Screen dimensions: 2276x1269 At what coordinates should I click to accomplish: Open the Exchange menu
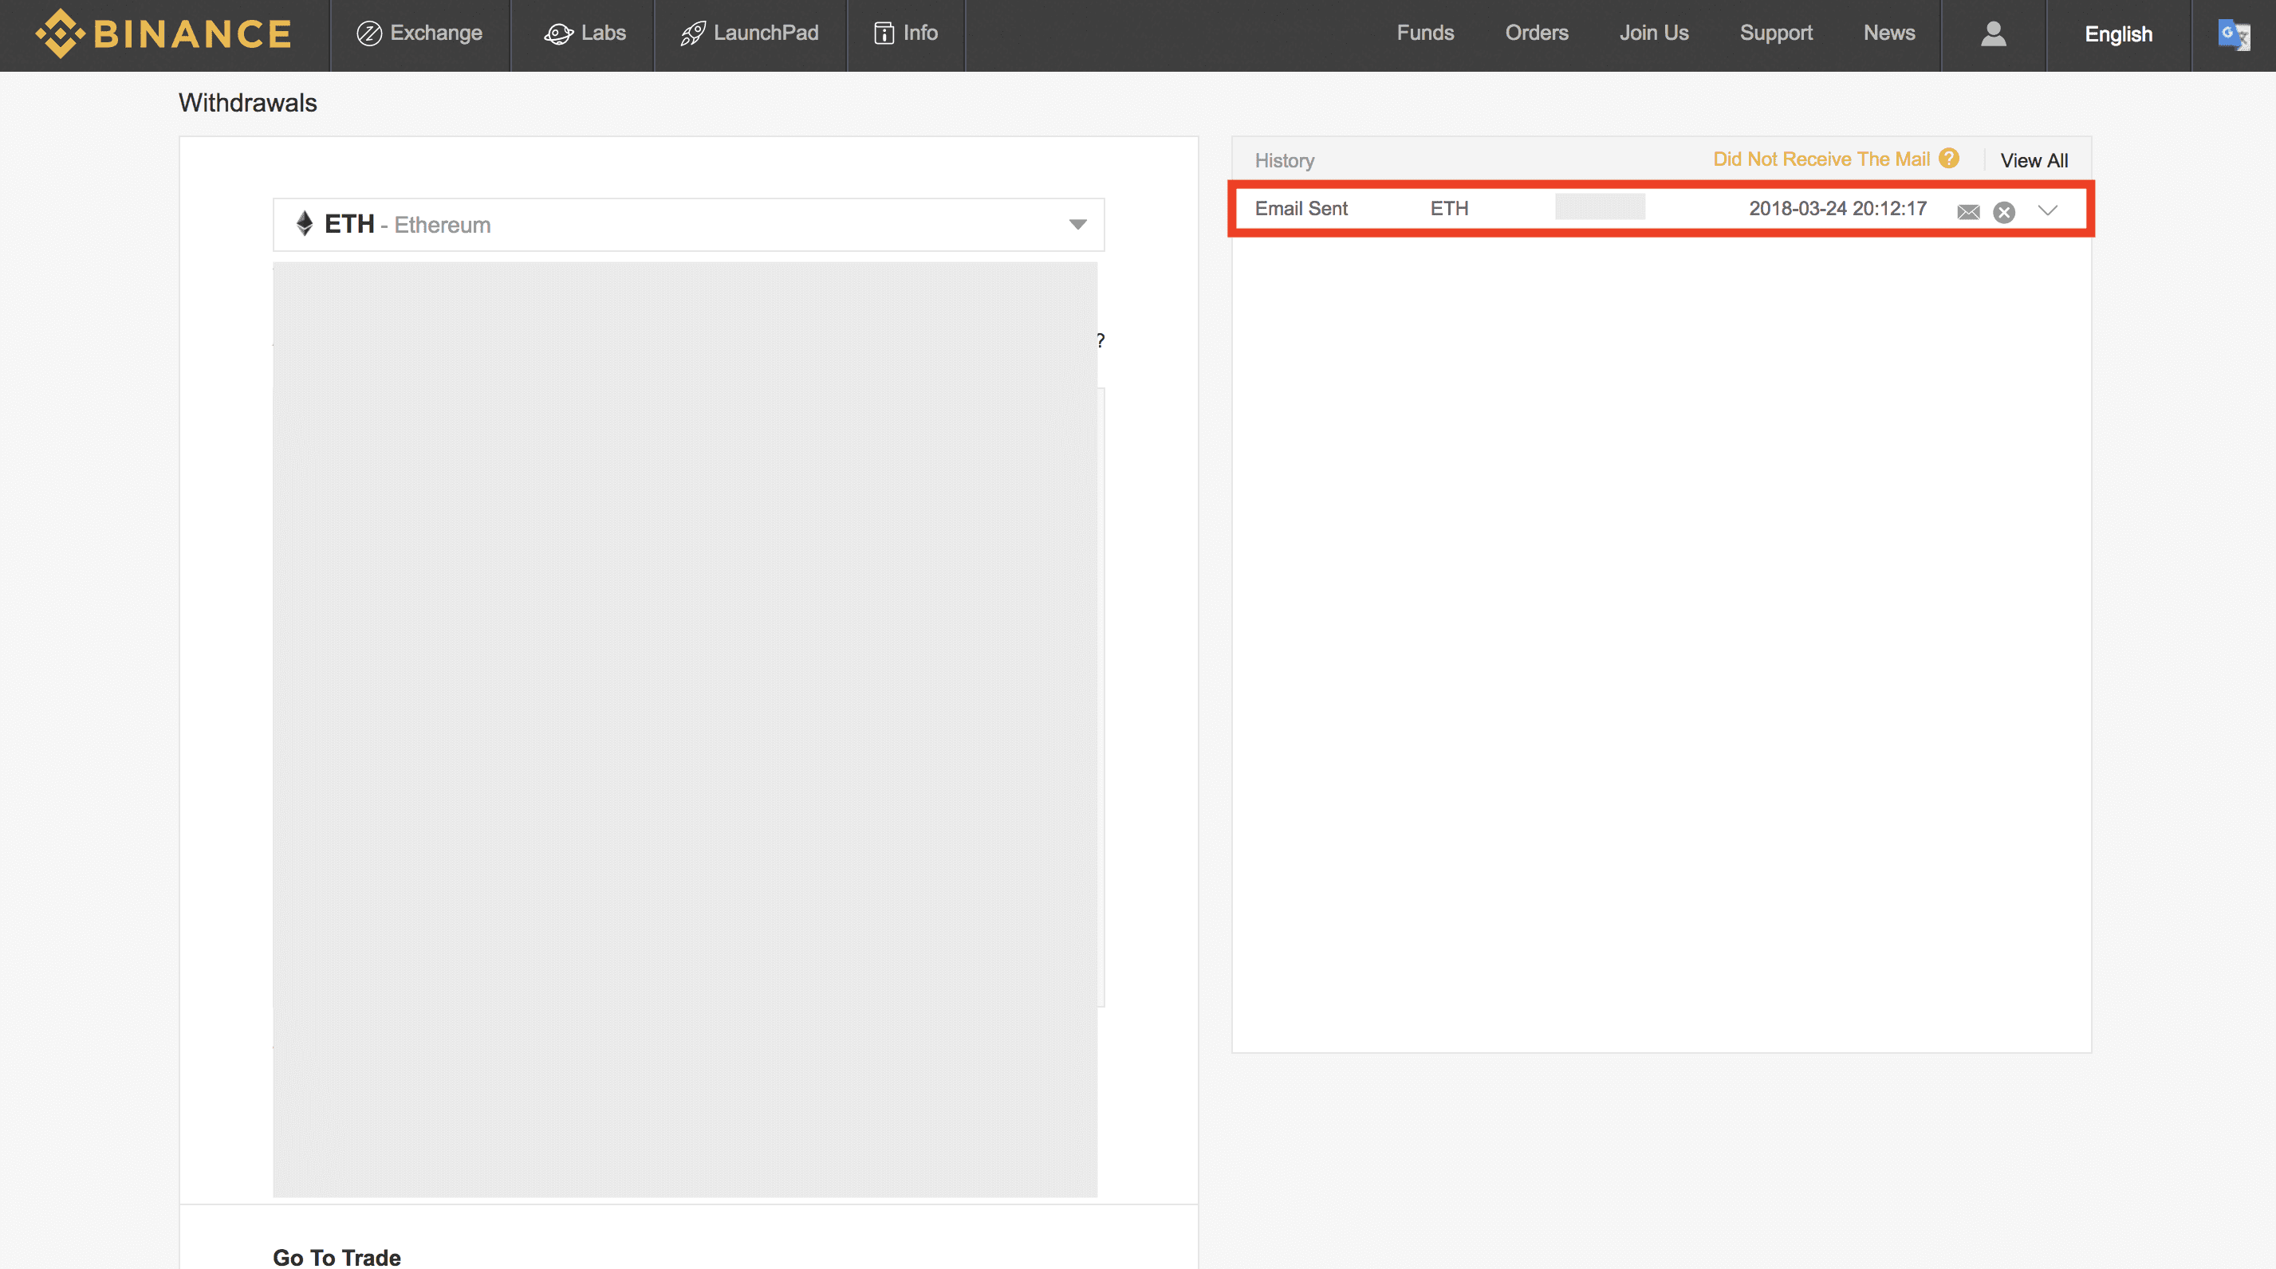[x=419, y=33]
